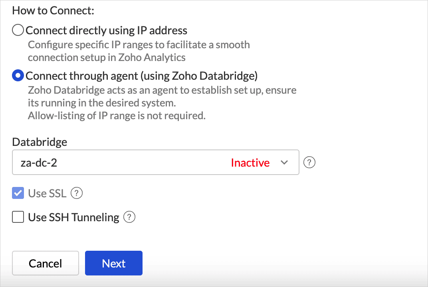Click the 'Databridge' field label

tap(40, 142)
